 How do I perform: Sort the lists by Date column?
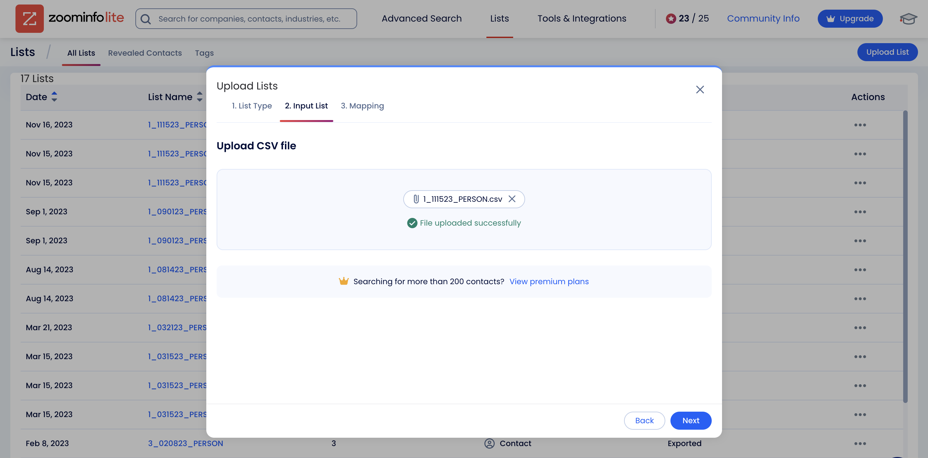[54, 97]
